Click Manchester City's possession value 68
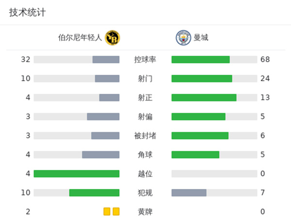 [265, 60]
